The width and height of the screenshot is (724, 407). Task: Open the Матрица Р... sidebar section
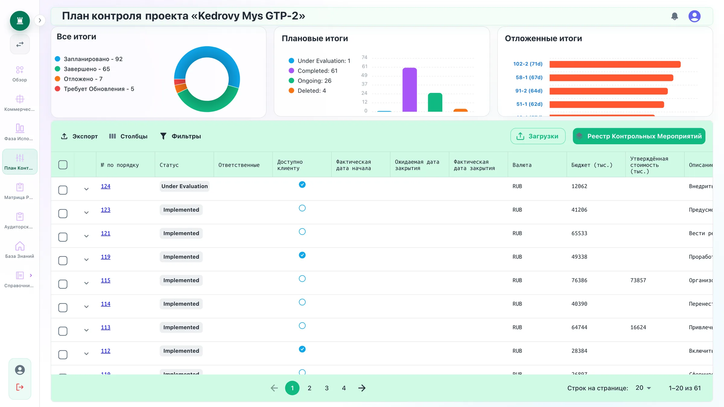tap(20, 191)
